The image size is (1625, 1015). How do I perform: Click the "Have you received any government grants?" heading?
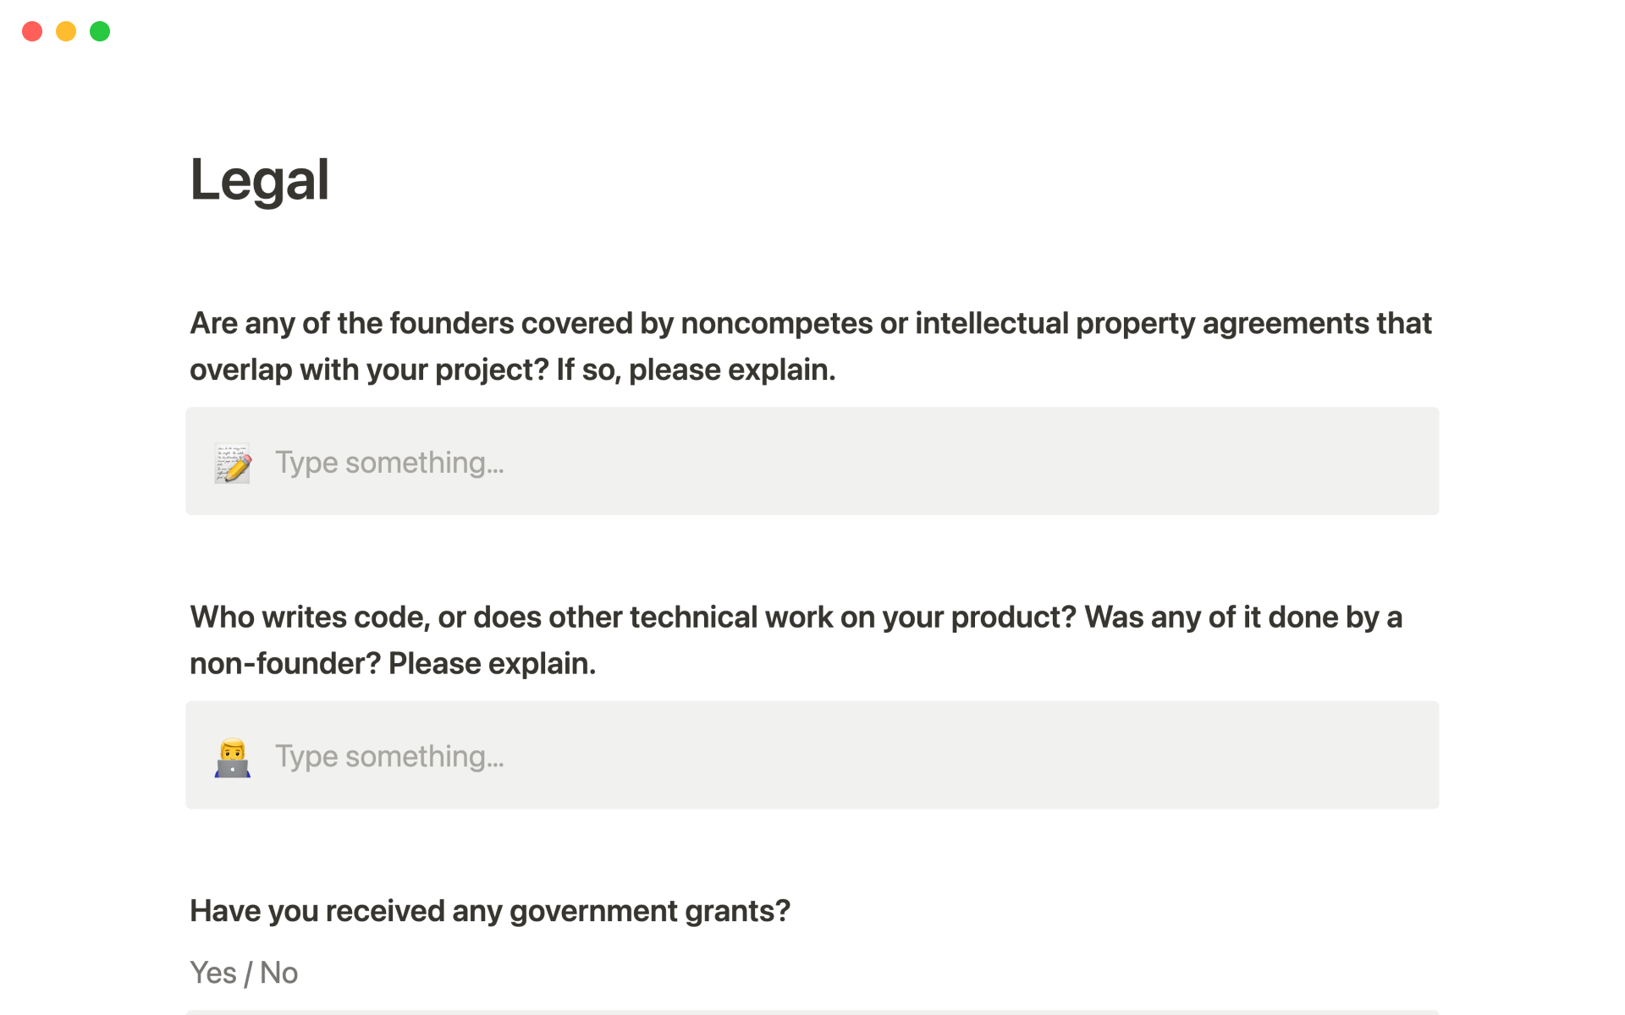click(x=489, y=911)
